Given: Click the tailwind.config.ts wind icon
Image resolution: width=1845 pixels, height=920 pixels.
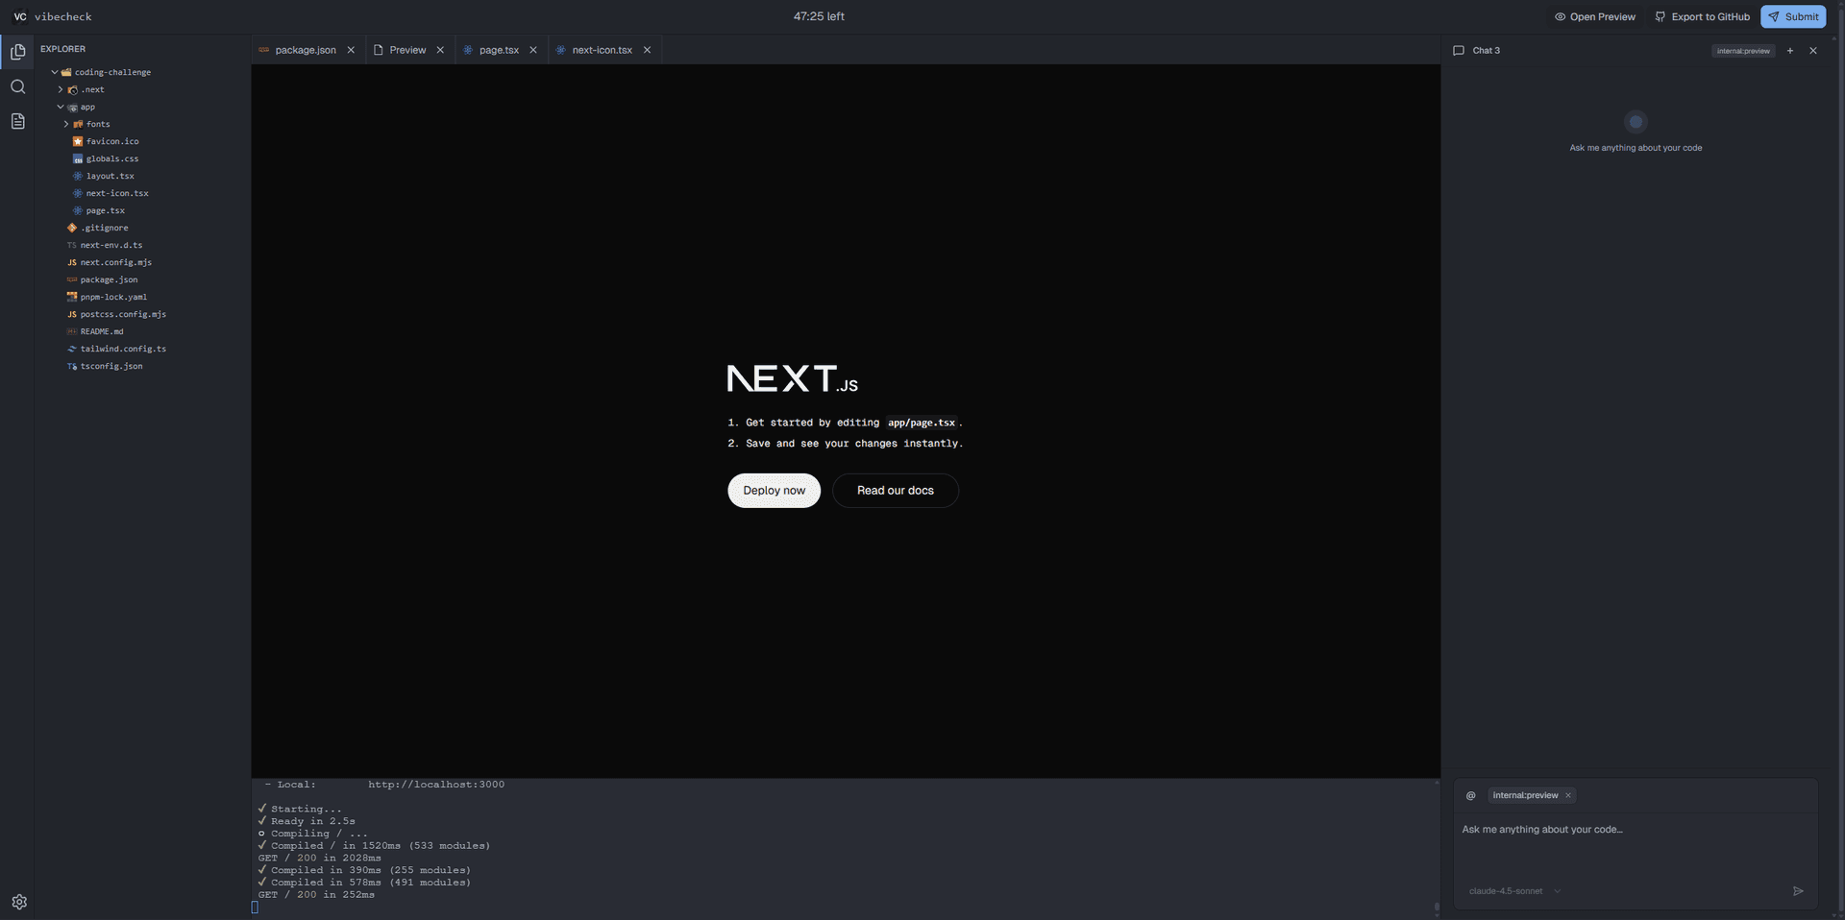Looking at the screenshot, I should coord(72,349).
